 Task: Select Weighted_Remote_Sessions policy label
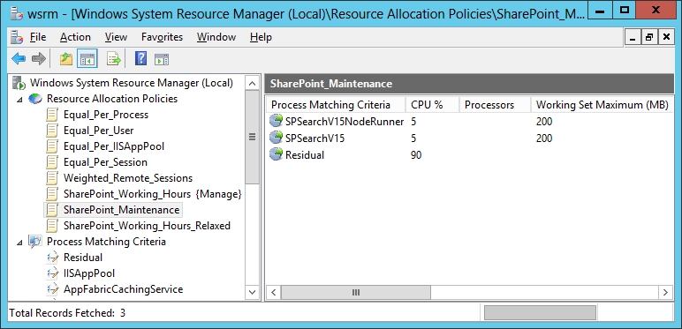[128, 178]
